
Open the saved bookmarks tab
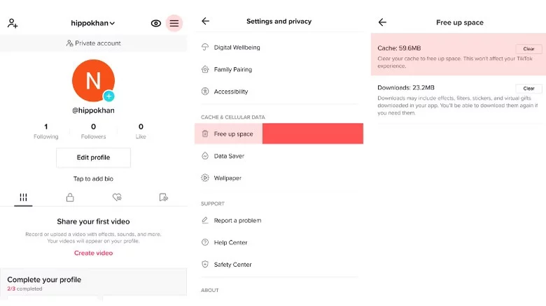(163, 198)
